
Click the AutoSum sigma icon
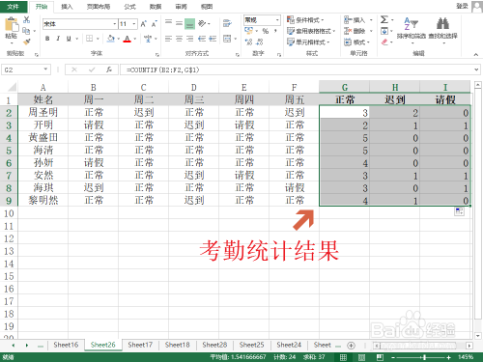tap(384, 20)
